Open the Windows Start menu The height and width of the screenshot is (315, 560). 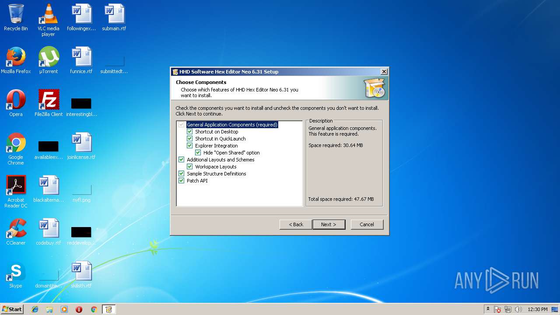[x=12, y=309]
